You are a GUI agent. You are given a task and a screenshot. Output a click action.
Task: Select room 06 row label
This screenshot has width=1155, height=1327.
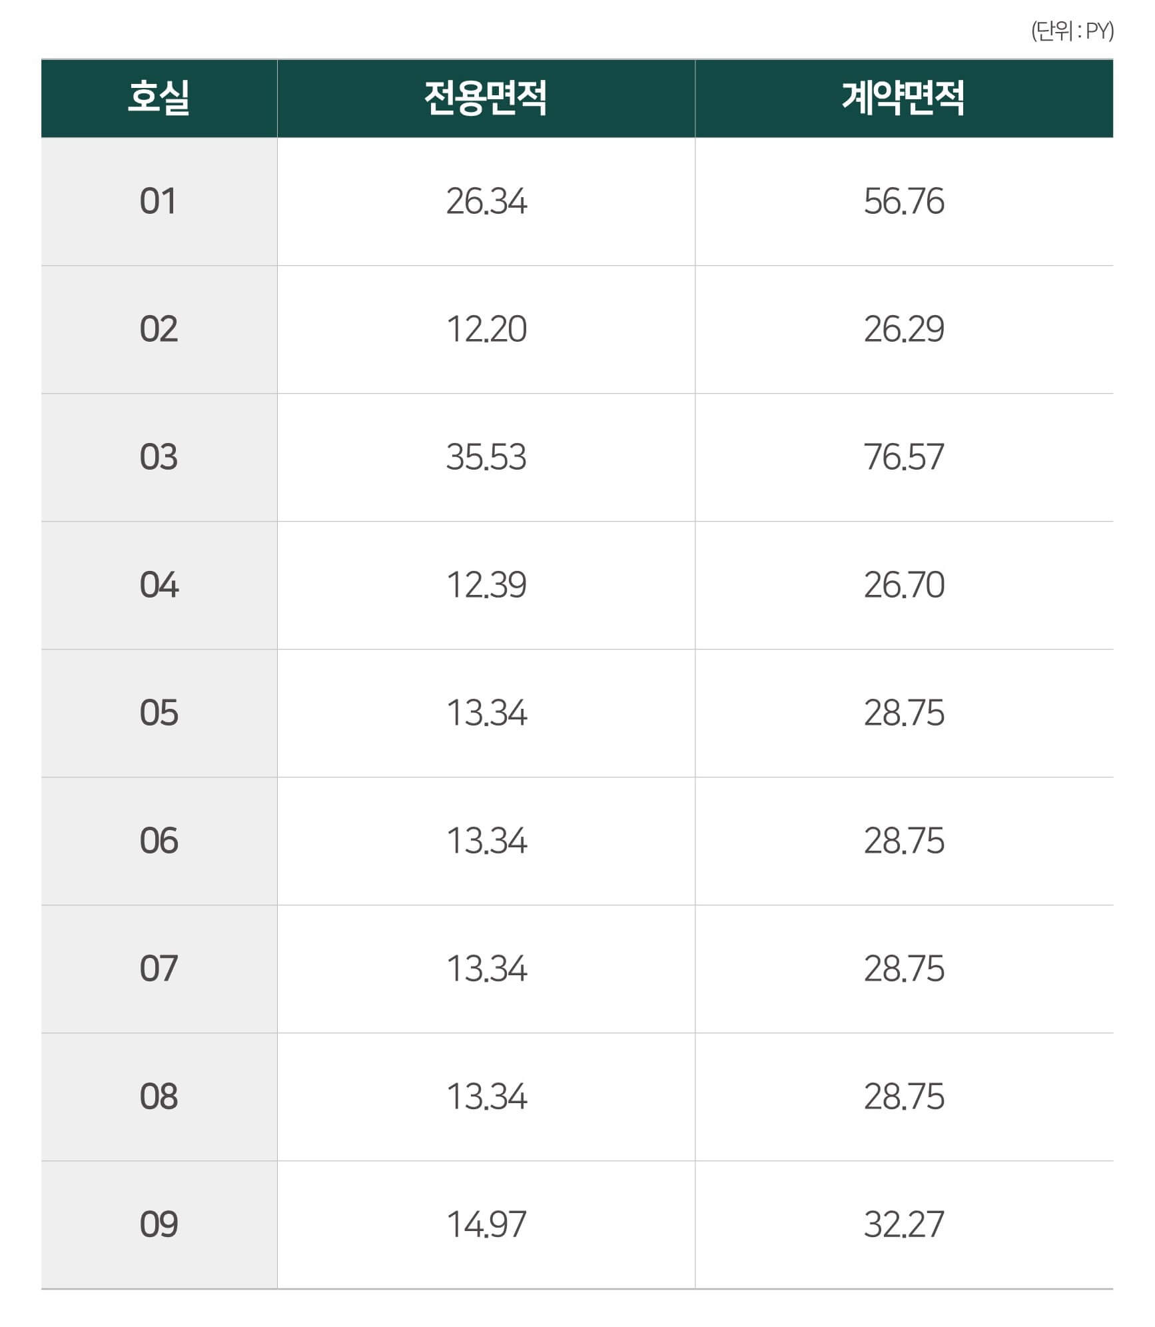pos(159,841)
